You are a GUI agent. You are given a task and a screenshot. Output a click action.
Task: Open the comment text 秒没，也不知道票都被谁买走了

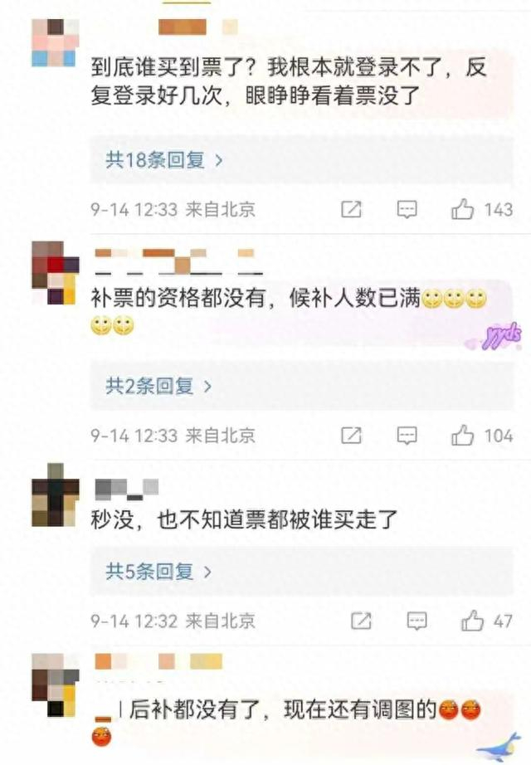[x=245, y=519]
